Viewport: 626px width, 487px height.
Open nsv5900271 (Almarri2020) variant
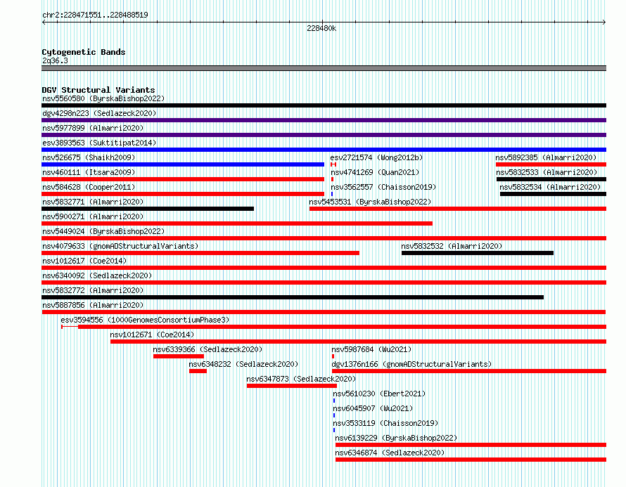[93, 216]
